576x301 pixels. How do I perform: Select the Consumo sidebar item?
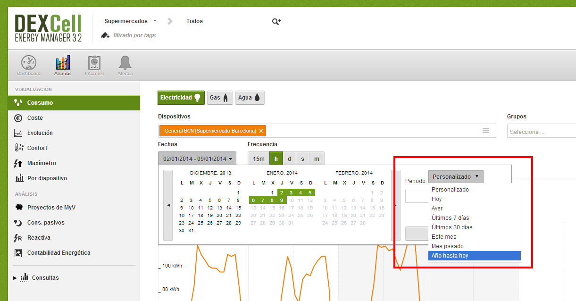tap(74, 103)
